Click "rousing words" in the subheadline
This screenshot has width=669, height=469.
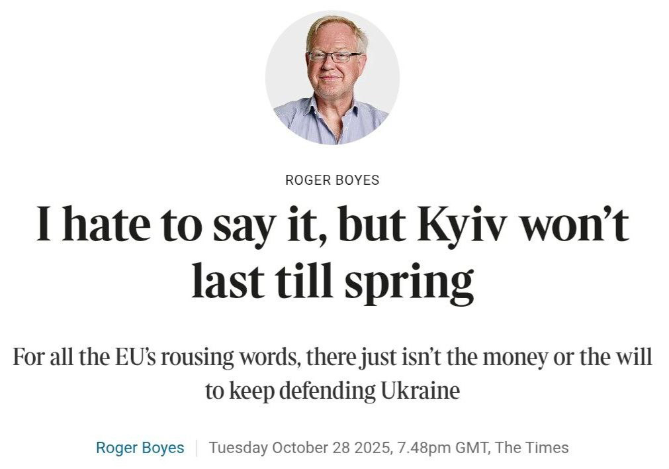(x=231, y=357)
